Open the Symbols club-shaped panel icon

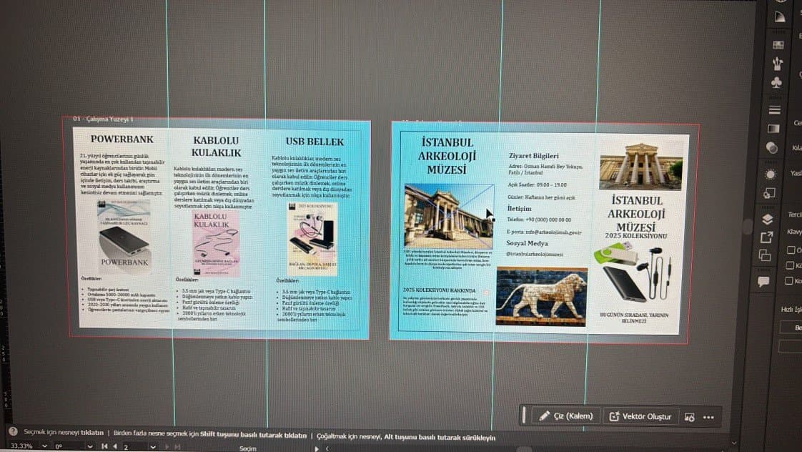coord(776,82)
